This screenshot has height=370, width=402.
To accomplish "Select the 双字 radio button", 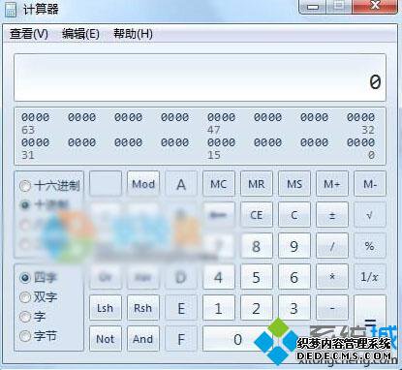I will (39, 297).
